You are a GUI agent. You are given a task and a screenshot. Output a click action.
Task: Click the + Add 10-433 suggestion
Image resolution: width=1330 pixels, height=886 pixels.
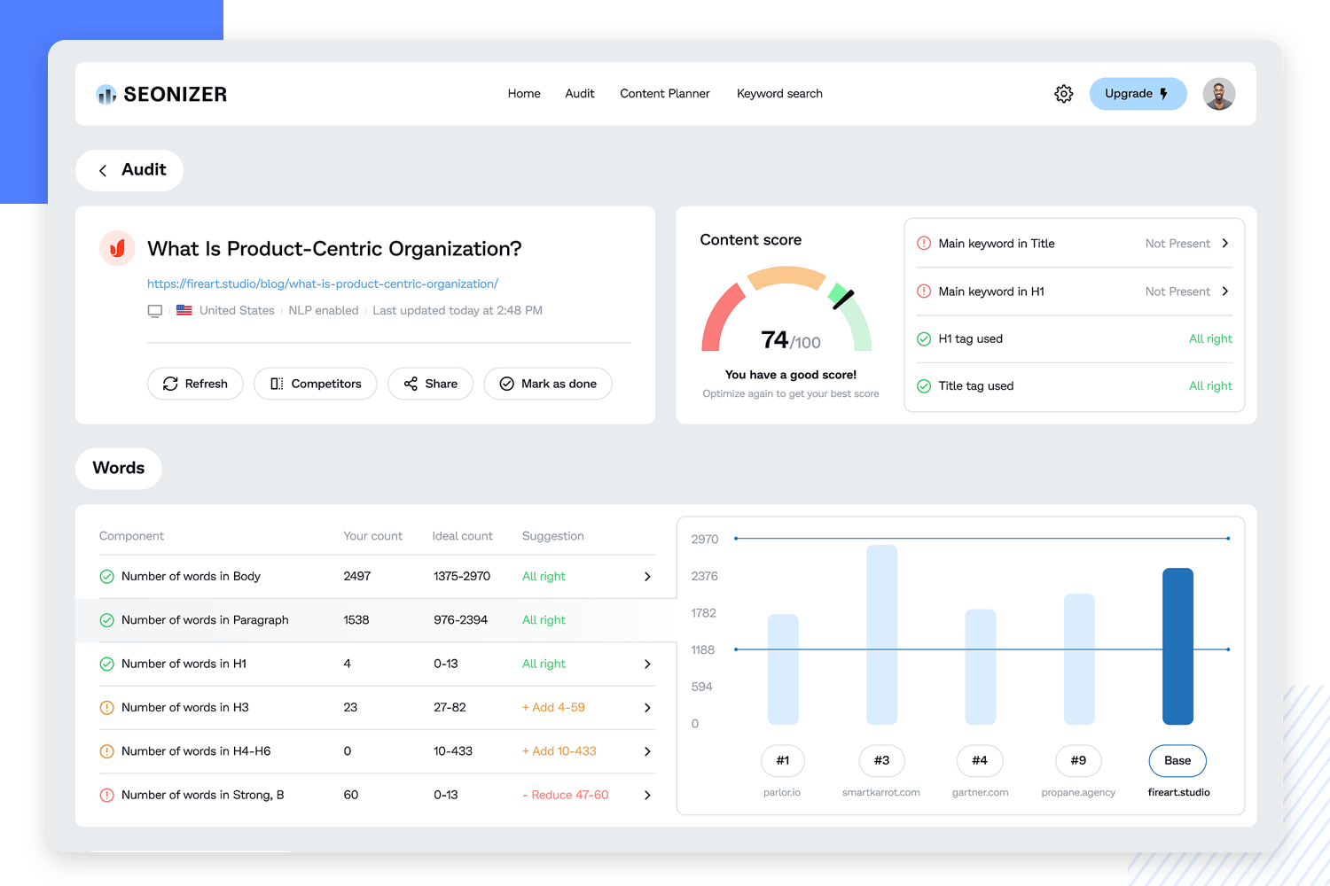(x=559, y=751)
